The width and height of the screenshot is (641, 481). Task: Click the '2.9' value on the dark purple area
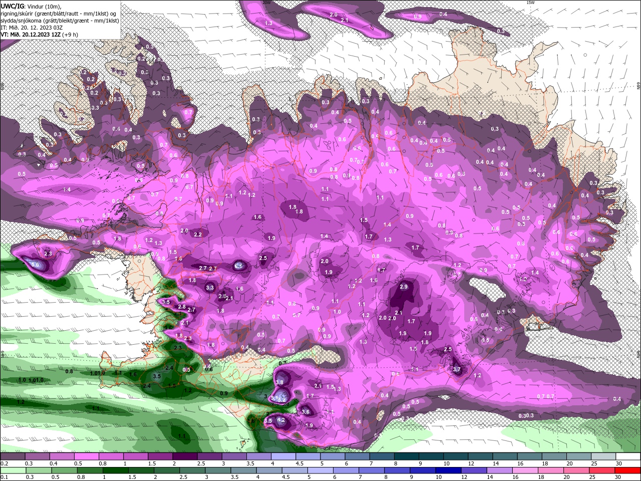point(404,287)
